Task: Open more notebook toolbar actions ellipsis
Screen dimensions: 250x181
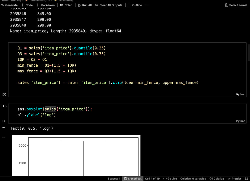Action: (147, 5)
